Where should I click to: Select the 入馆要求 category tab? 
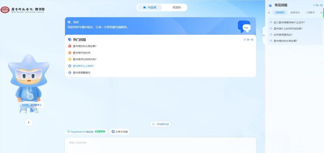310,13
